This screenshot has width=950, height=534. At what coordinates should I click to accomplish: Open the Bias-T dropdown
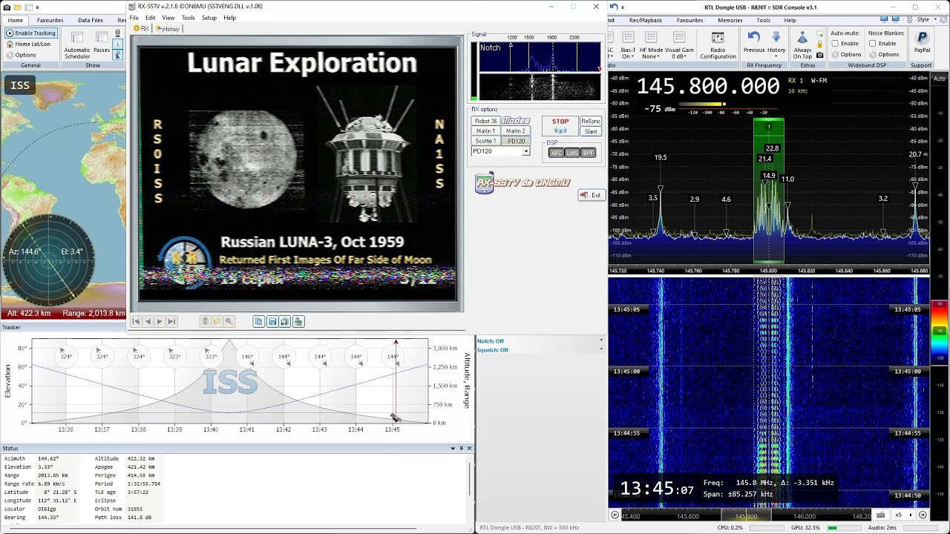(628, 44)
